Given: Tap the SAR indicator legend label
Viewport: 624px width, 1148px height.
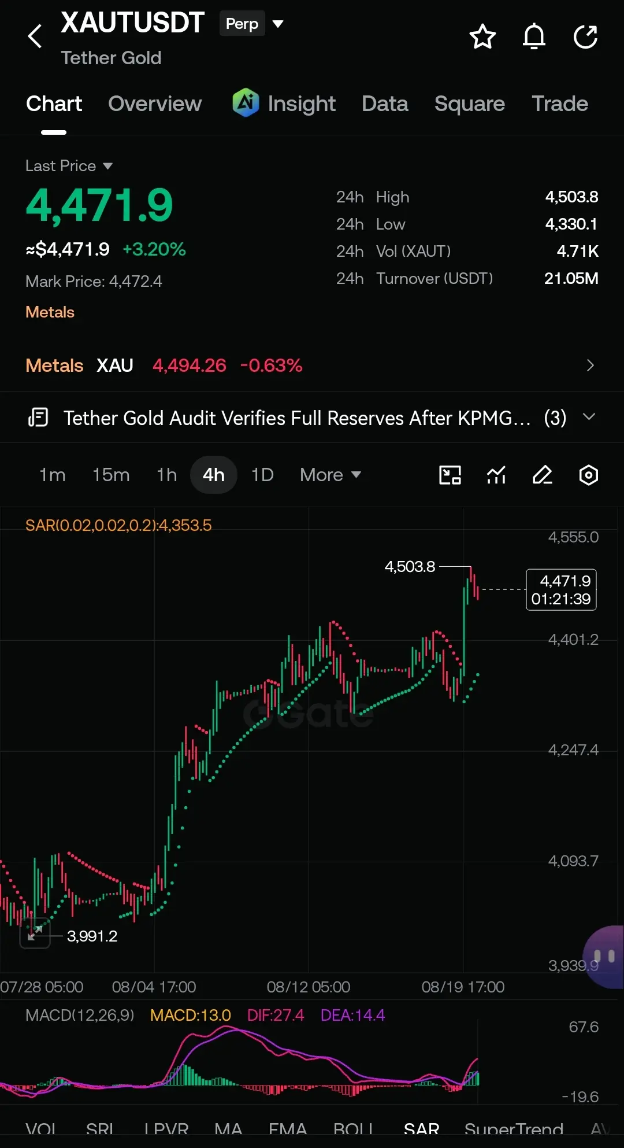Looking at the screenshot, I should point(118,525).
